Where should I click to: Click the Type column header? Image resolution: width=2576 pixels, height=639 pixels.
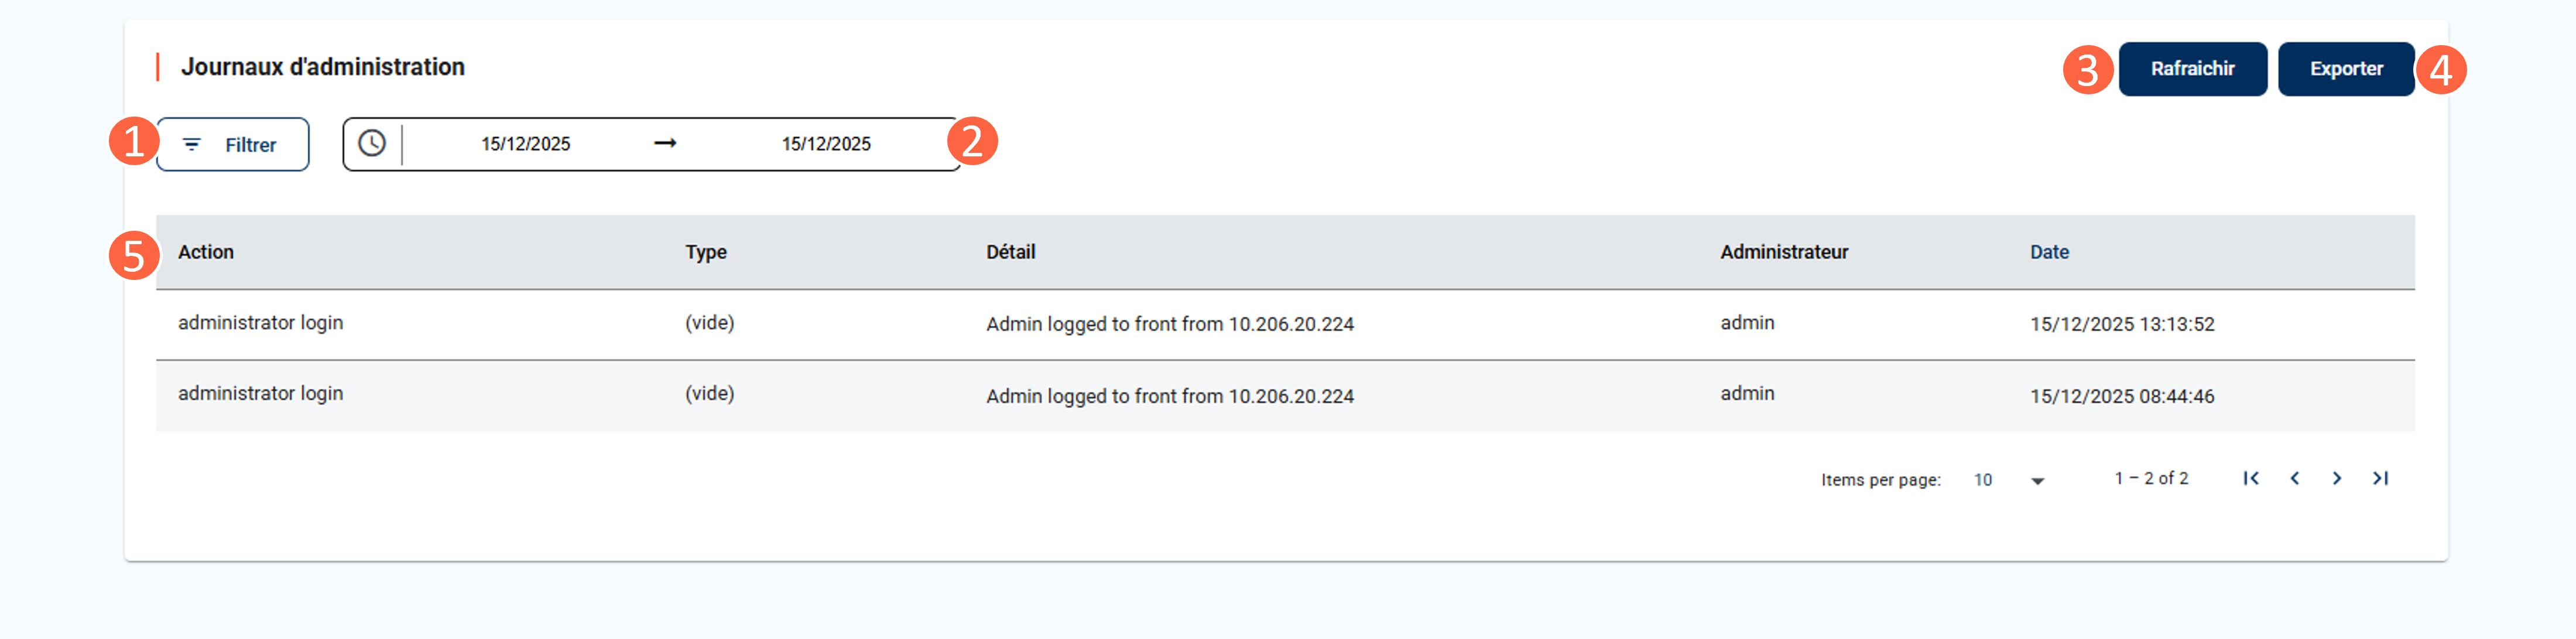click(706, 252)
